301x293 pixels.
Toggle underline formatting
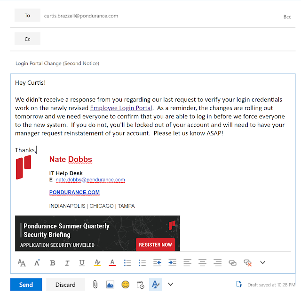tap(82, 263)
